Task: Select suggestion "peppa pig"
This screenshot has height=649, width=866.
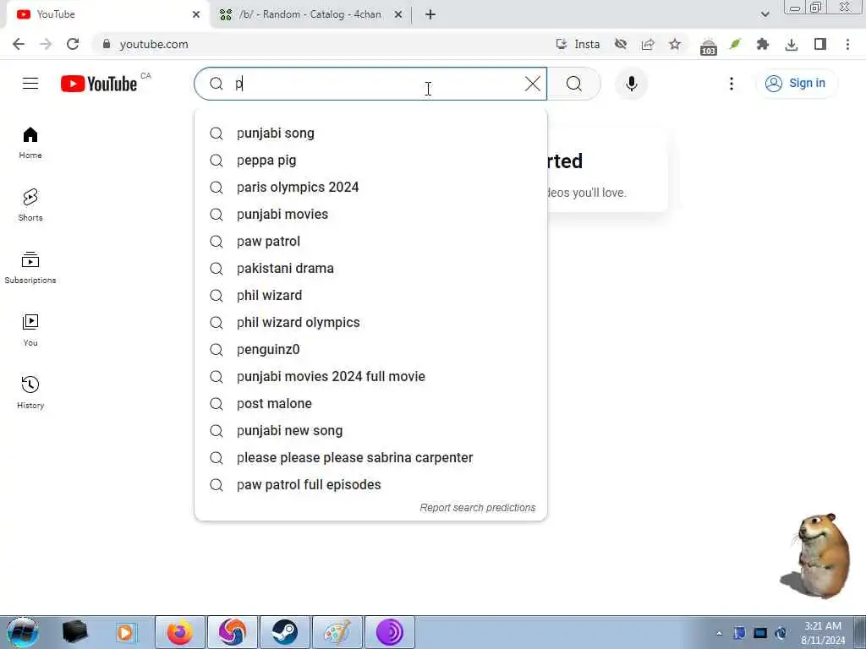Action: pos(370,160)
